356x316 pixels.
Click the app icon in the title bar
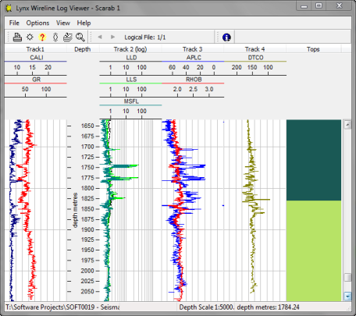click(9, 8)
